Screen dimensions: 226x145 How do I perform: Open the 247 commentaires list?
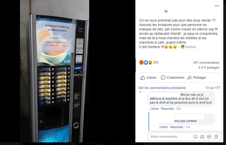point(206,63)
